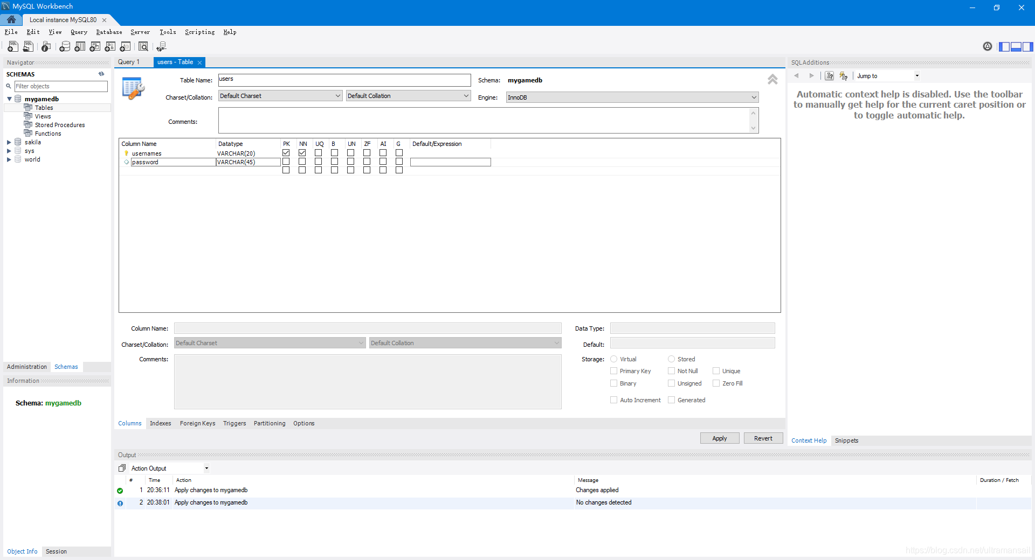This screenshot has height=560, width=1035.
Task: Create a new stored procedure icon
Action: click(x=110, y=47)
